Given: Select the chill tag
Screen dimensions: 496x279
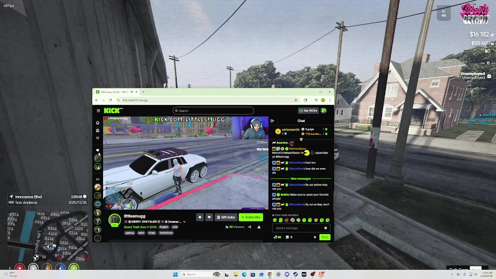Looking at the screenshot, I should click(175, 227).
